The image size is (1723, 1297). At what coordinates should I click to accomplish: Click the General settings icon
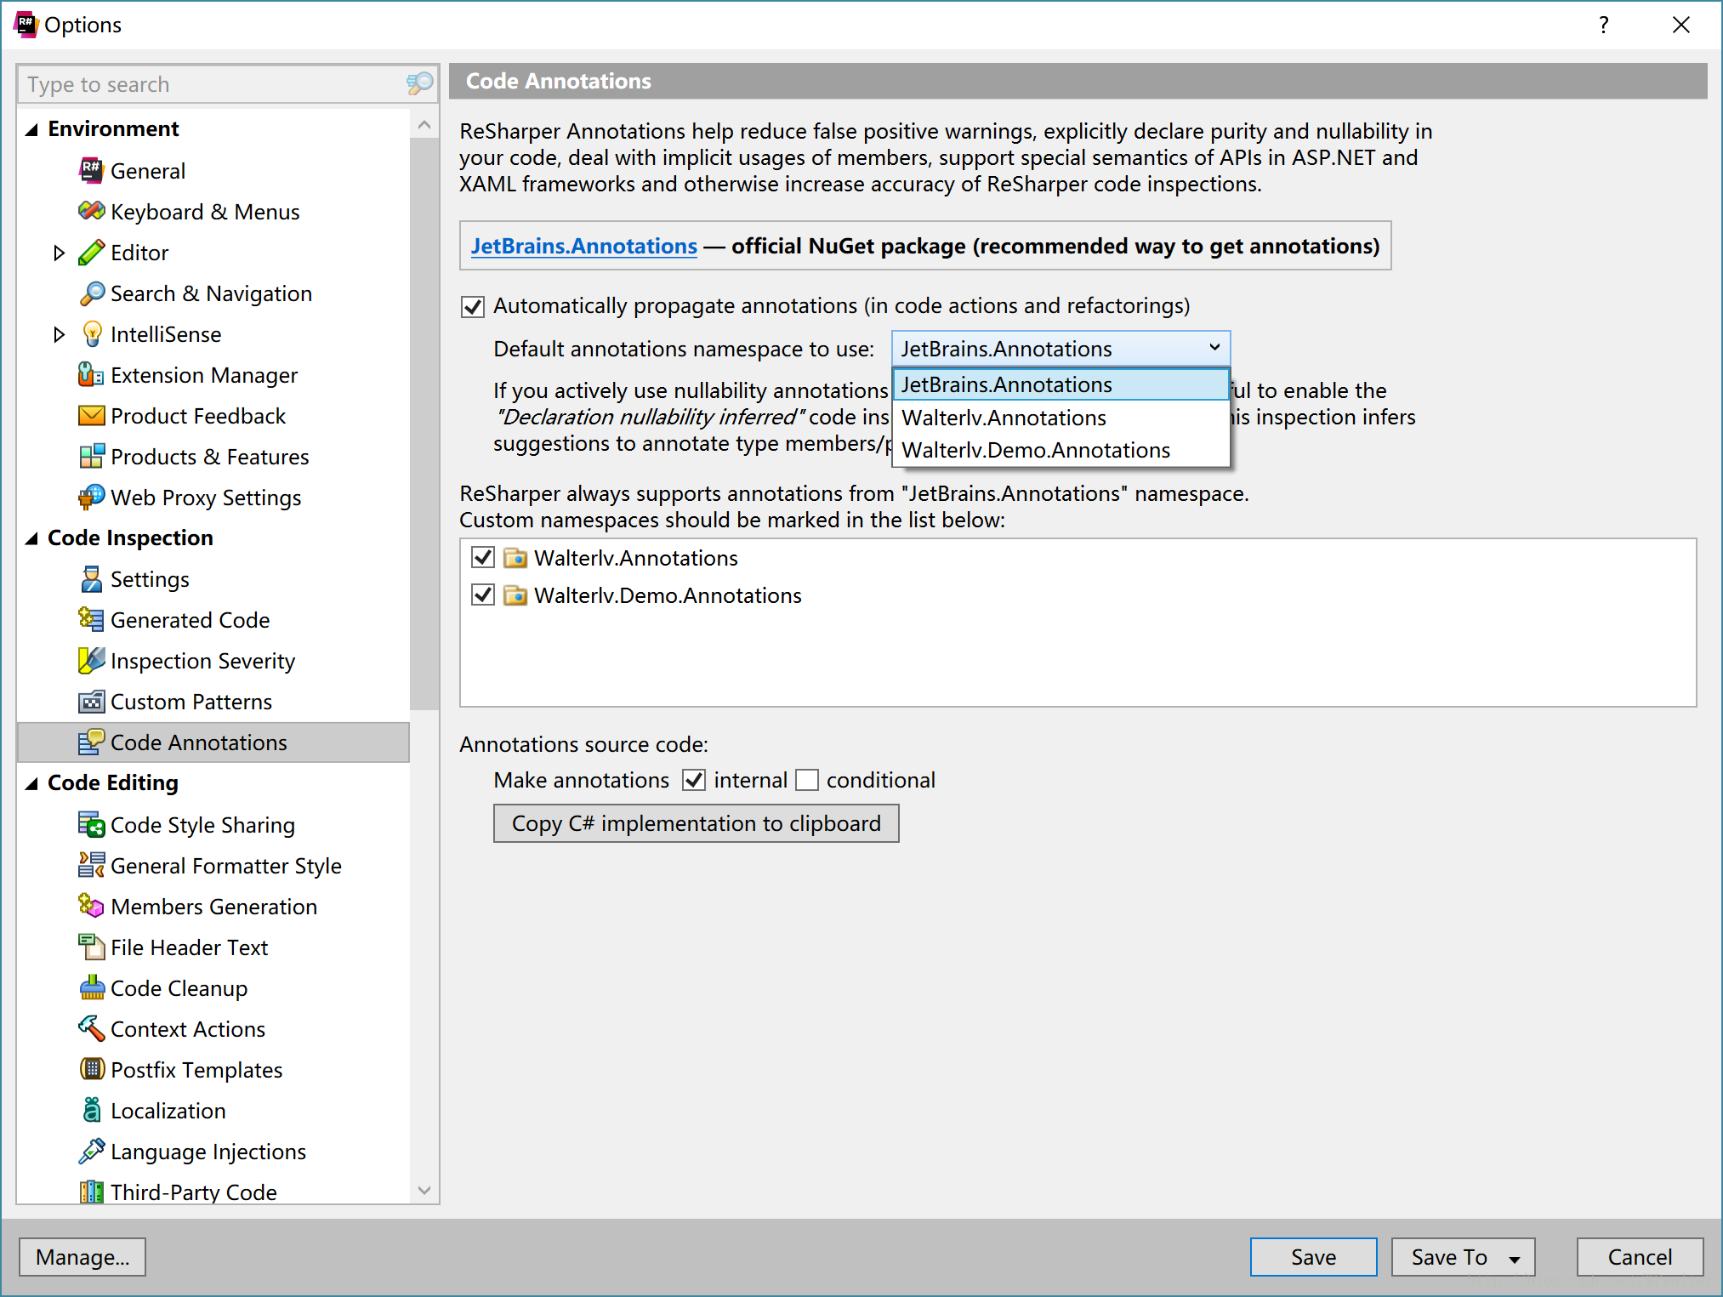click(x=91, y=171)
